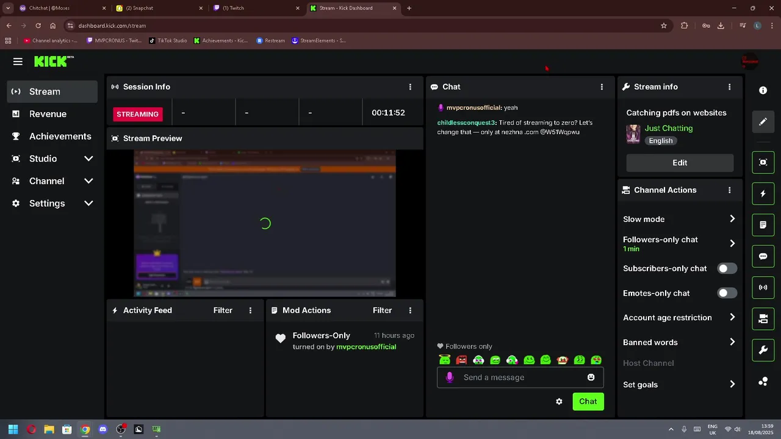This screenshot has height=439, width=781.
Task: Open Activity Feed options menu
Action: [250, 310]
